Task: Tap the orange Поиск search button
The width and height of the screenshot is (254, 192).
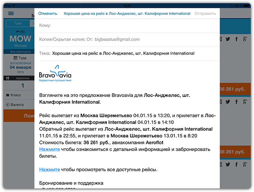Action: pyautogui.click(x=19, y=116)
